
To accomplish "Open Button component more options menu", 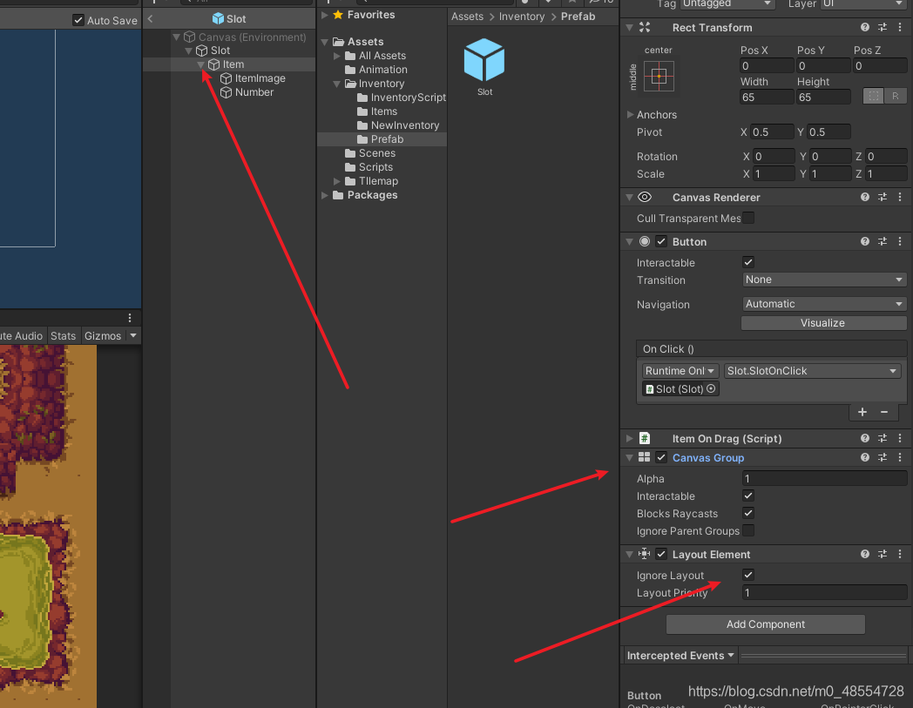I will 900,241.
